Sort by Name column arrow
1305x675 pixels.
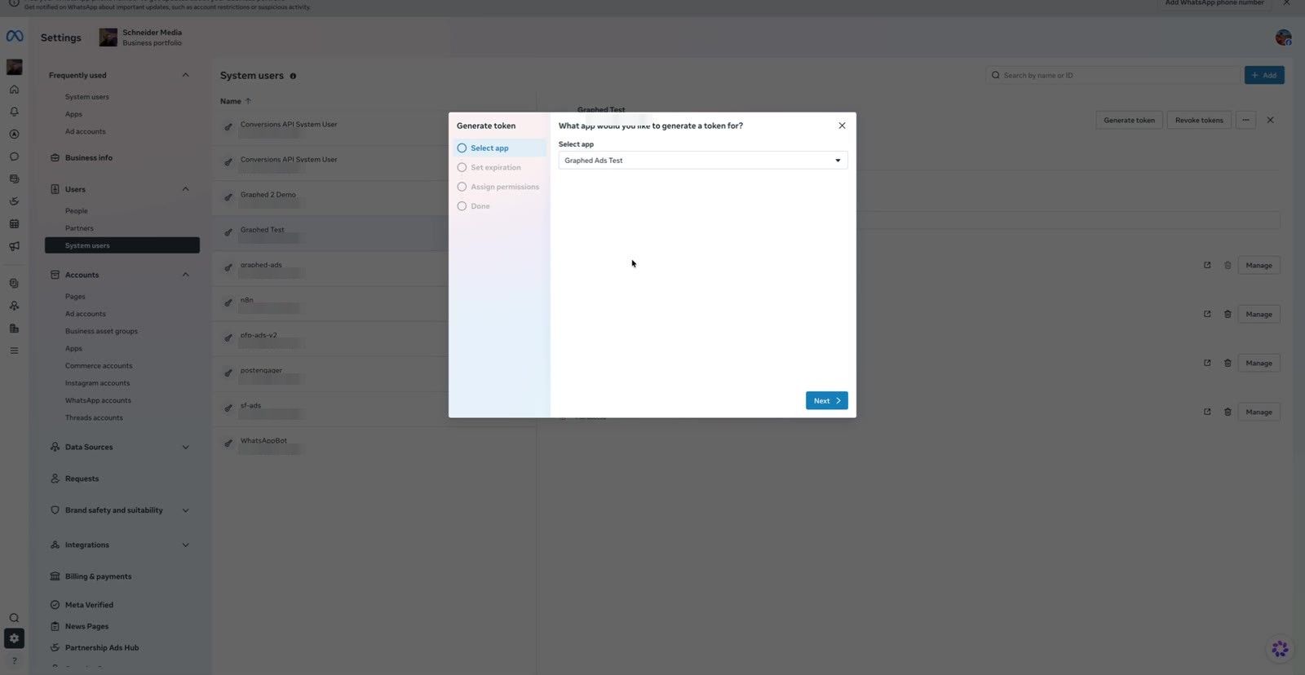click(x=248, y=101)
